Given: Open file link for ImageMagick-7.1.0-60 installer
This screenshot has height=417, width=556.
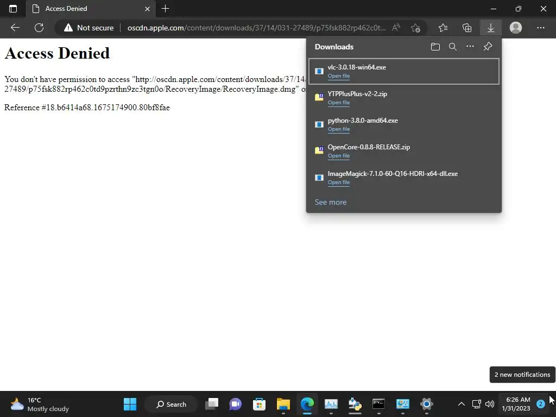Looking at the screenshot, I should pyautogui.click(x=339, y=182).
